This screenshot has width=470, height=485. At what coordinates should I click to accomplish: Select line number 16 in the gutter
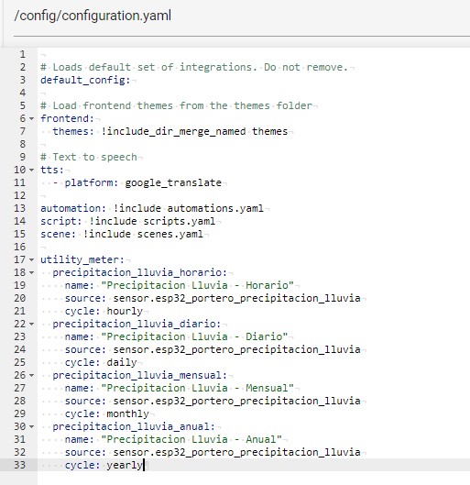click(x=19, y=247)
